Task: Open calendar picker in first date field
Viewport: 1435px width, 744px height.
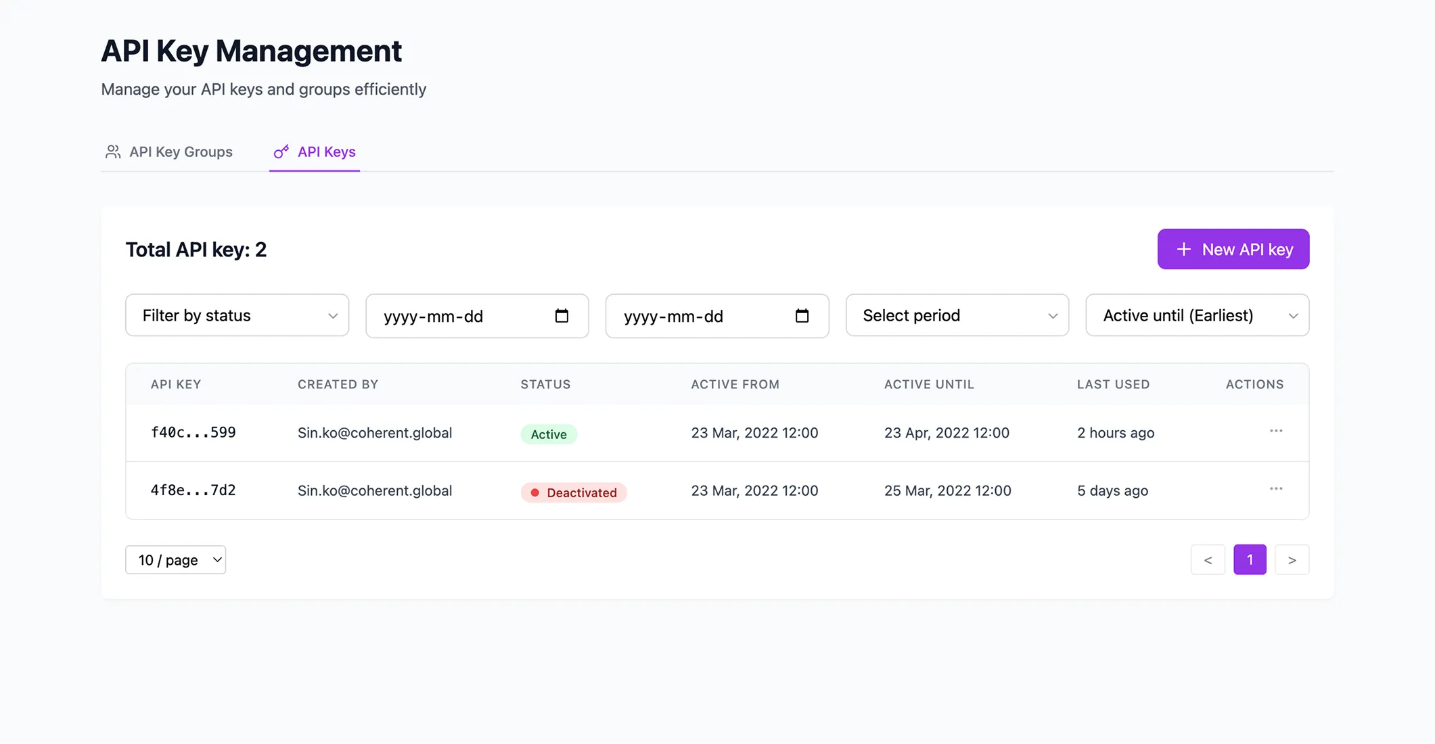Action: pyautogui.click(x=562, y=316)
